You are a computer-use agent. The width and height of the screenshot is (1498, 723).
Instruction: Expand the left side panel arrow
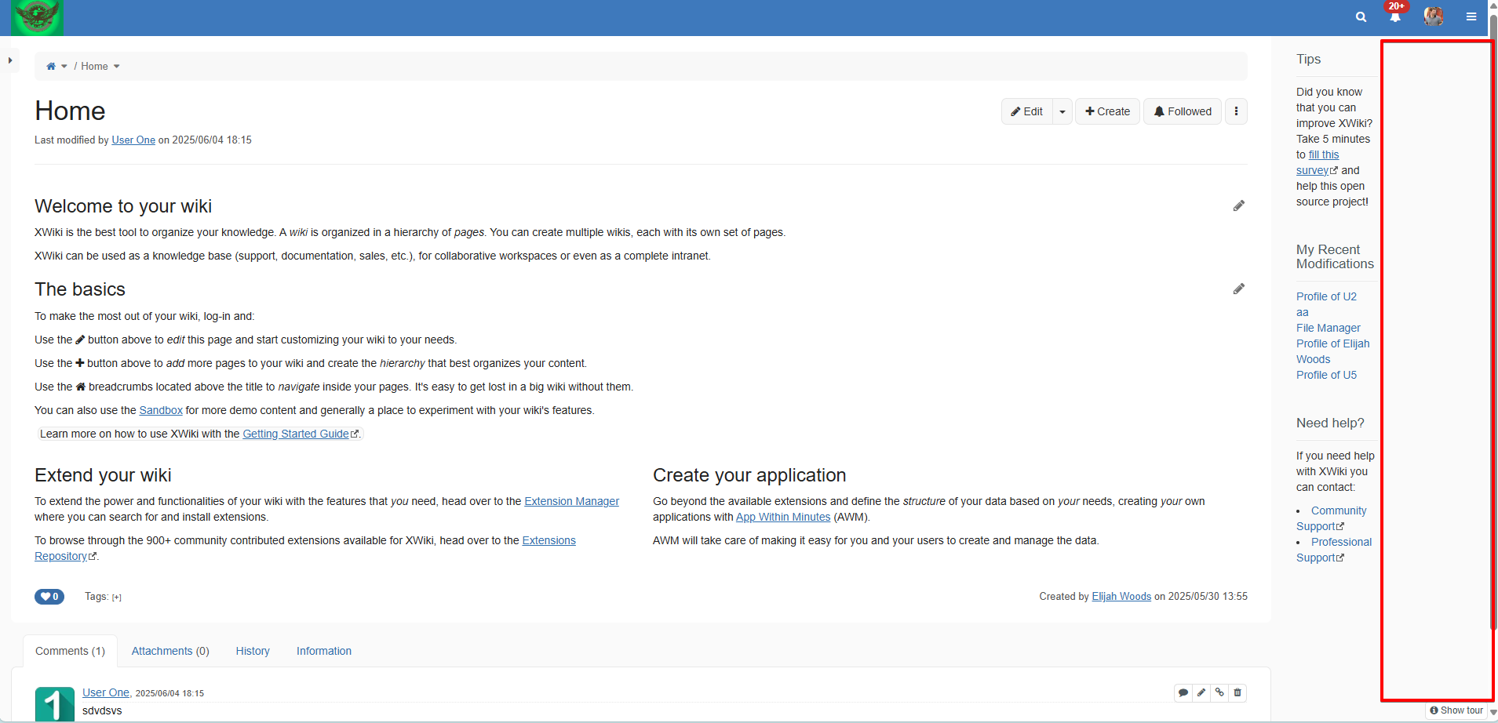tap(10, 60)
